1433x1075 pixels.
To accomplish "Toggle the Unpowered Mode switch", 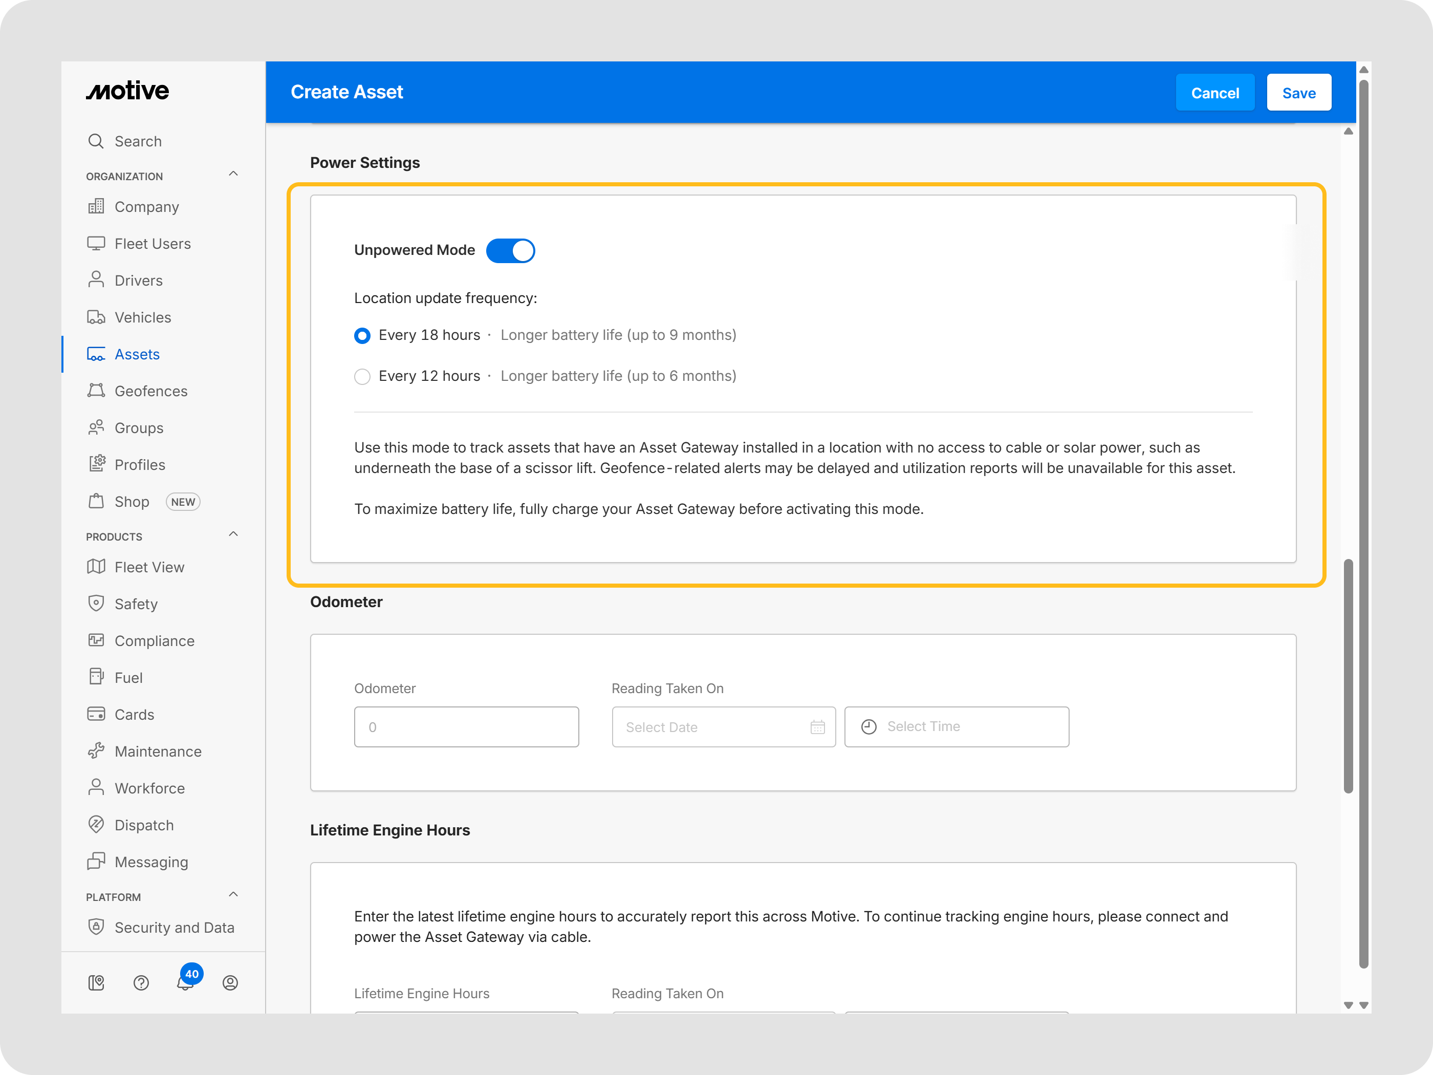I will [x=510, y=251].
